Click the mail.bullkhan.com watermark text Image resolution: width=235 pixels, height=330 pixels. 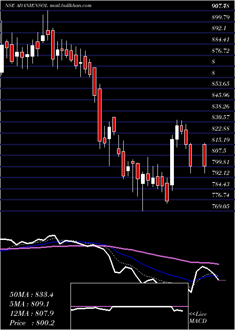70,5
